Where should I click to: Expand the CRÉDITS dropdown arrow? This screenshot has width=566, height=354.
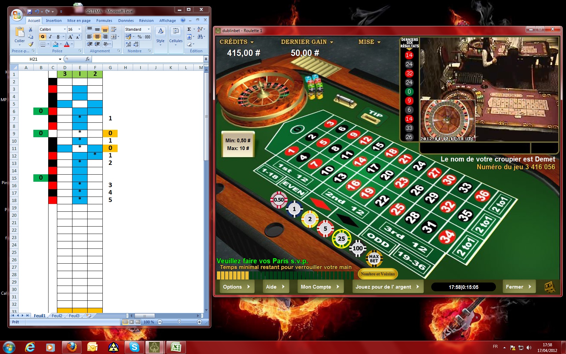[252, 42]
